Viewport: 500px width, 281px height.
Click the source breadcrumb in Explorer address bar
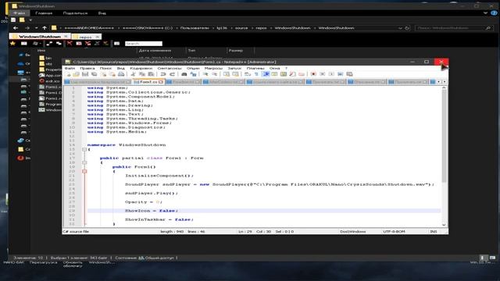click(241, 28)
